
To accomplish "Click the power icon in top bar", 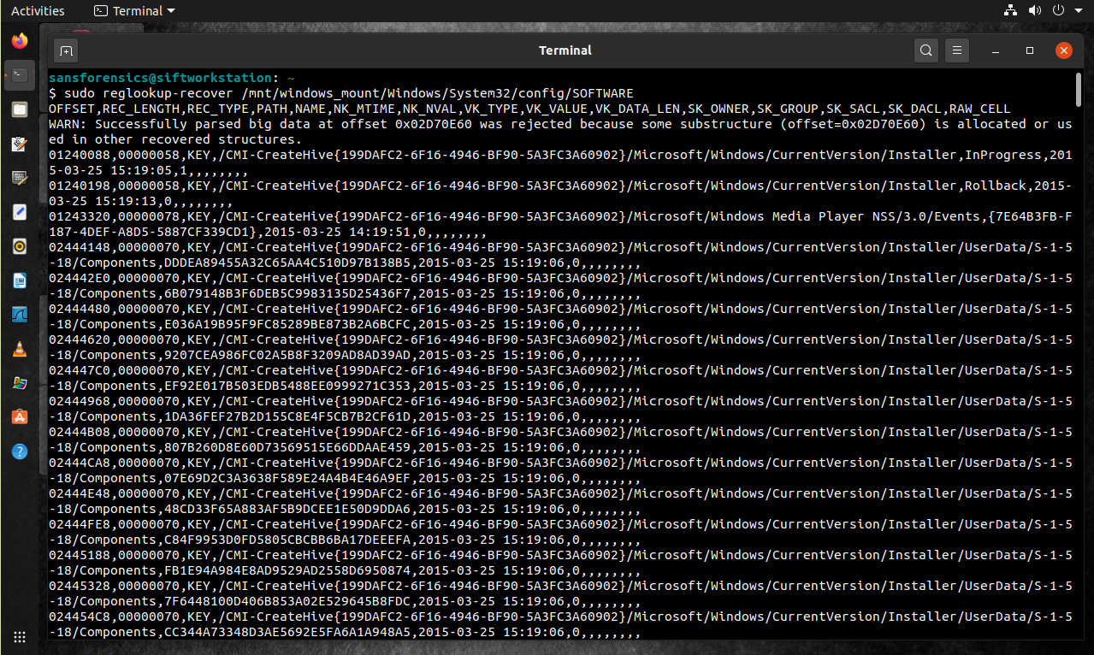I will pyautogui.click(x=1058, y=11).
